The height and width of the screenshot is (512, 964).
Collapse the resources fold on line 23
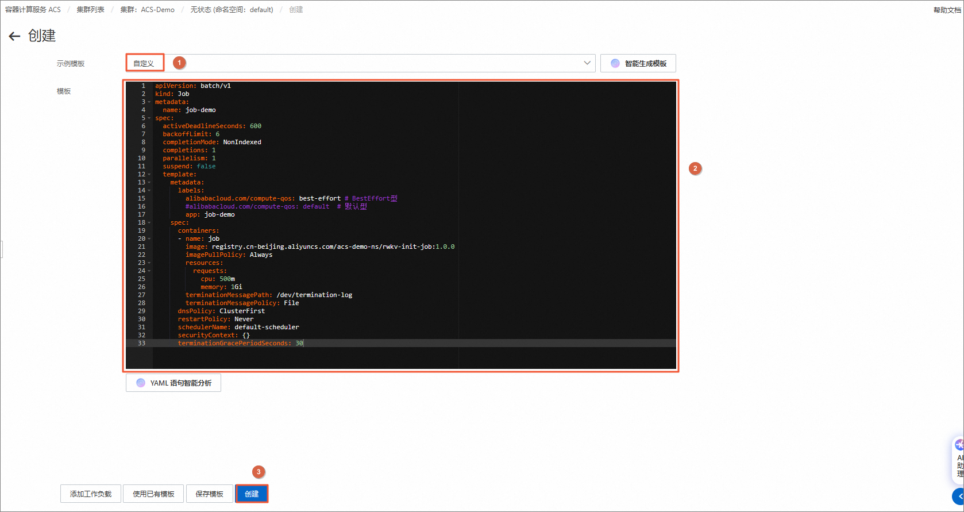click(x=149, y=263)
